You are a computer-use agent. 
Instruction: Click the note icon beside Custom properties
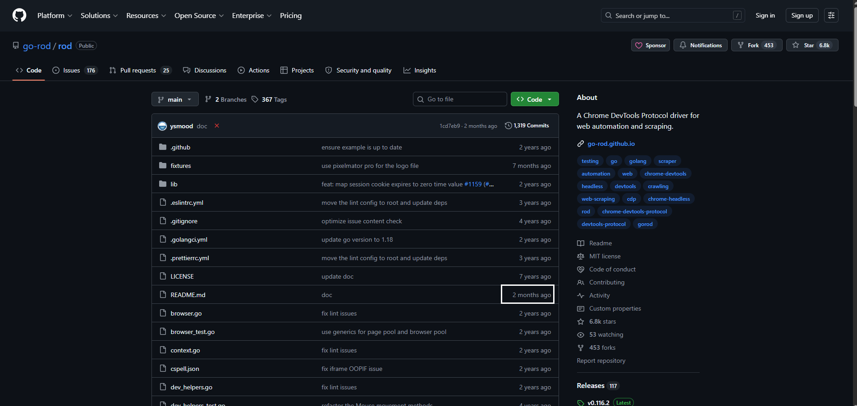point(581,308)
